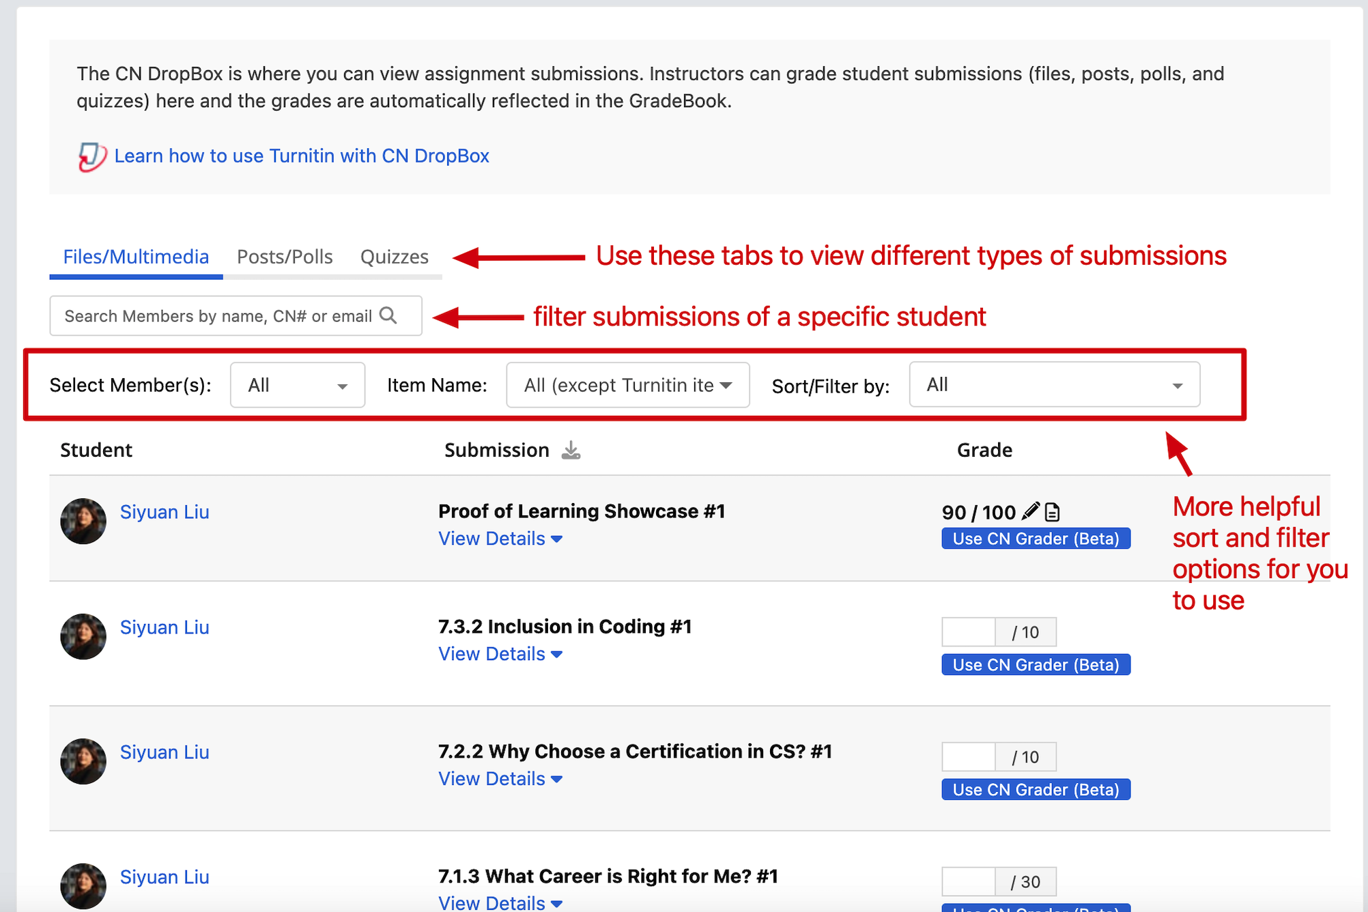Select the Files/Multimedia tab
The image size is (1368, 912).
click(x=136, y=257)
